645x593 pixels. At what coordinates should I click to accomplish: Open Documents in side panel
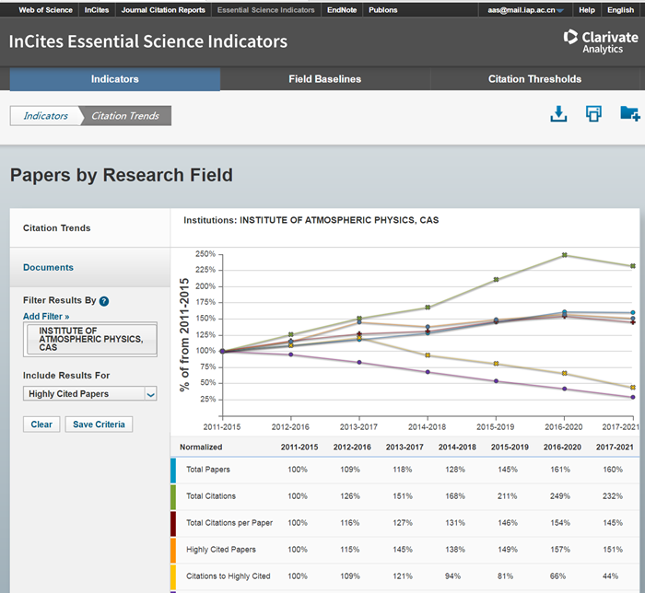tap(48, 268)
